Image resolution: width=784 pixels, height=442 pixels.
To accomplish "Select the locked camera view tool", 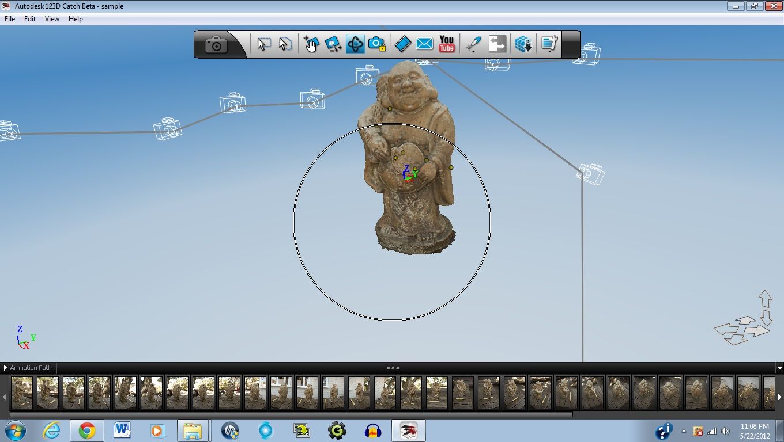I will point(378,43).
